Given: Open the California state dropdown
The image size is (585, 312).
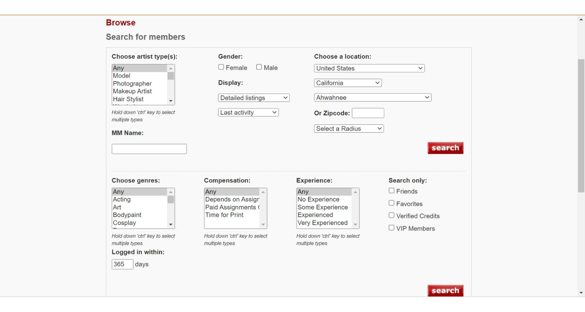Looking at the screenshot, I should click(x=348, y=83).
